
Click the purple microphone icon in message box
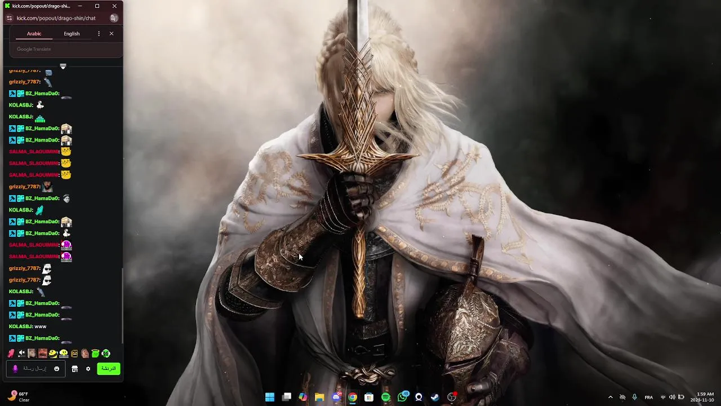(x=15, y=369)
